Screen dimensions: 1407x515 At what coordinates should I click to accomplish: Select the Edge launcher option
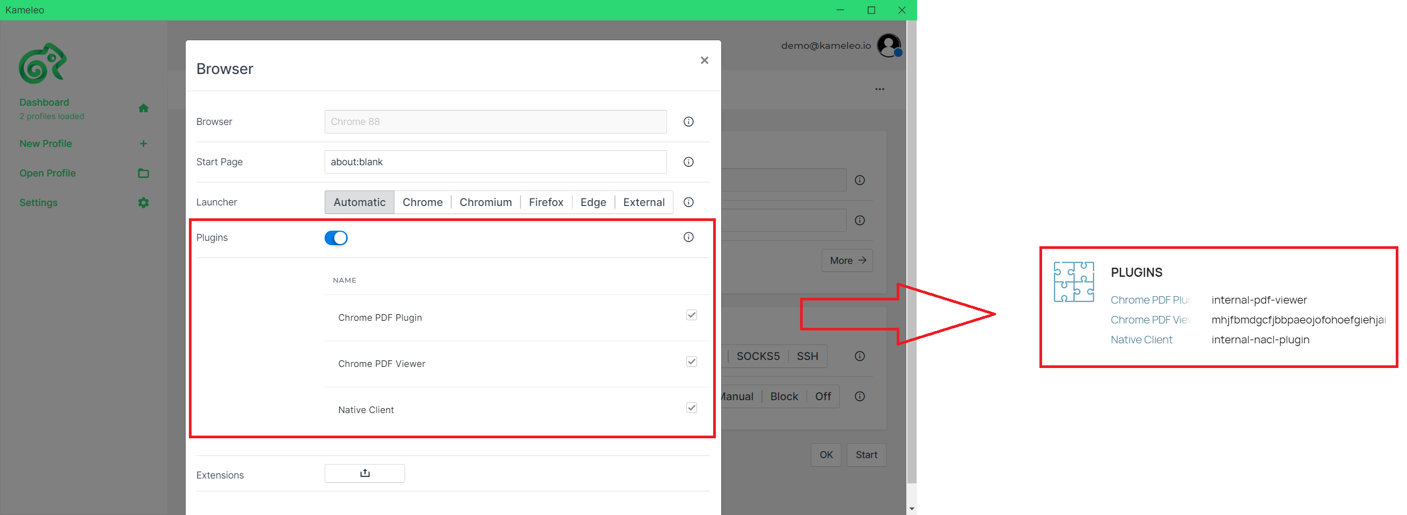pos(593,202)
